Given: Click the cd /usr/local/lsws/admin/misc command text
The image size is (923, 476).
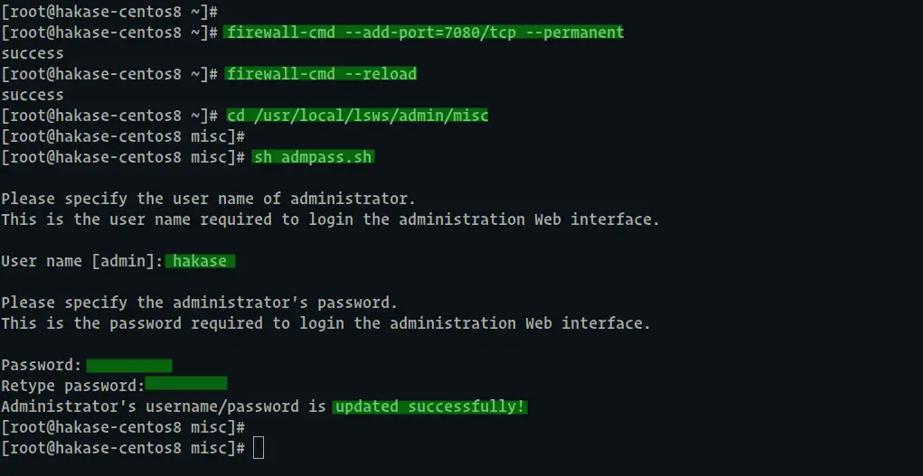Looking at the screenshot, I should pyautogui.click(x=357, y=116).
